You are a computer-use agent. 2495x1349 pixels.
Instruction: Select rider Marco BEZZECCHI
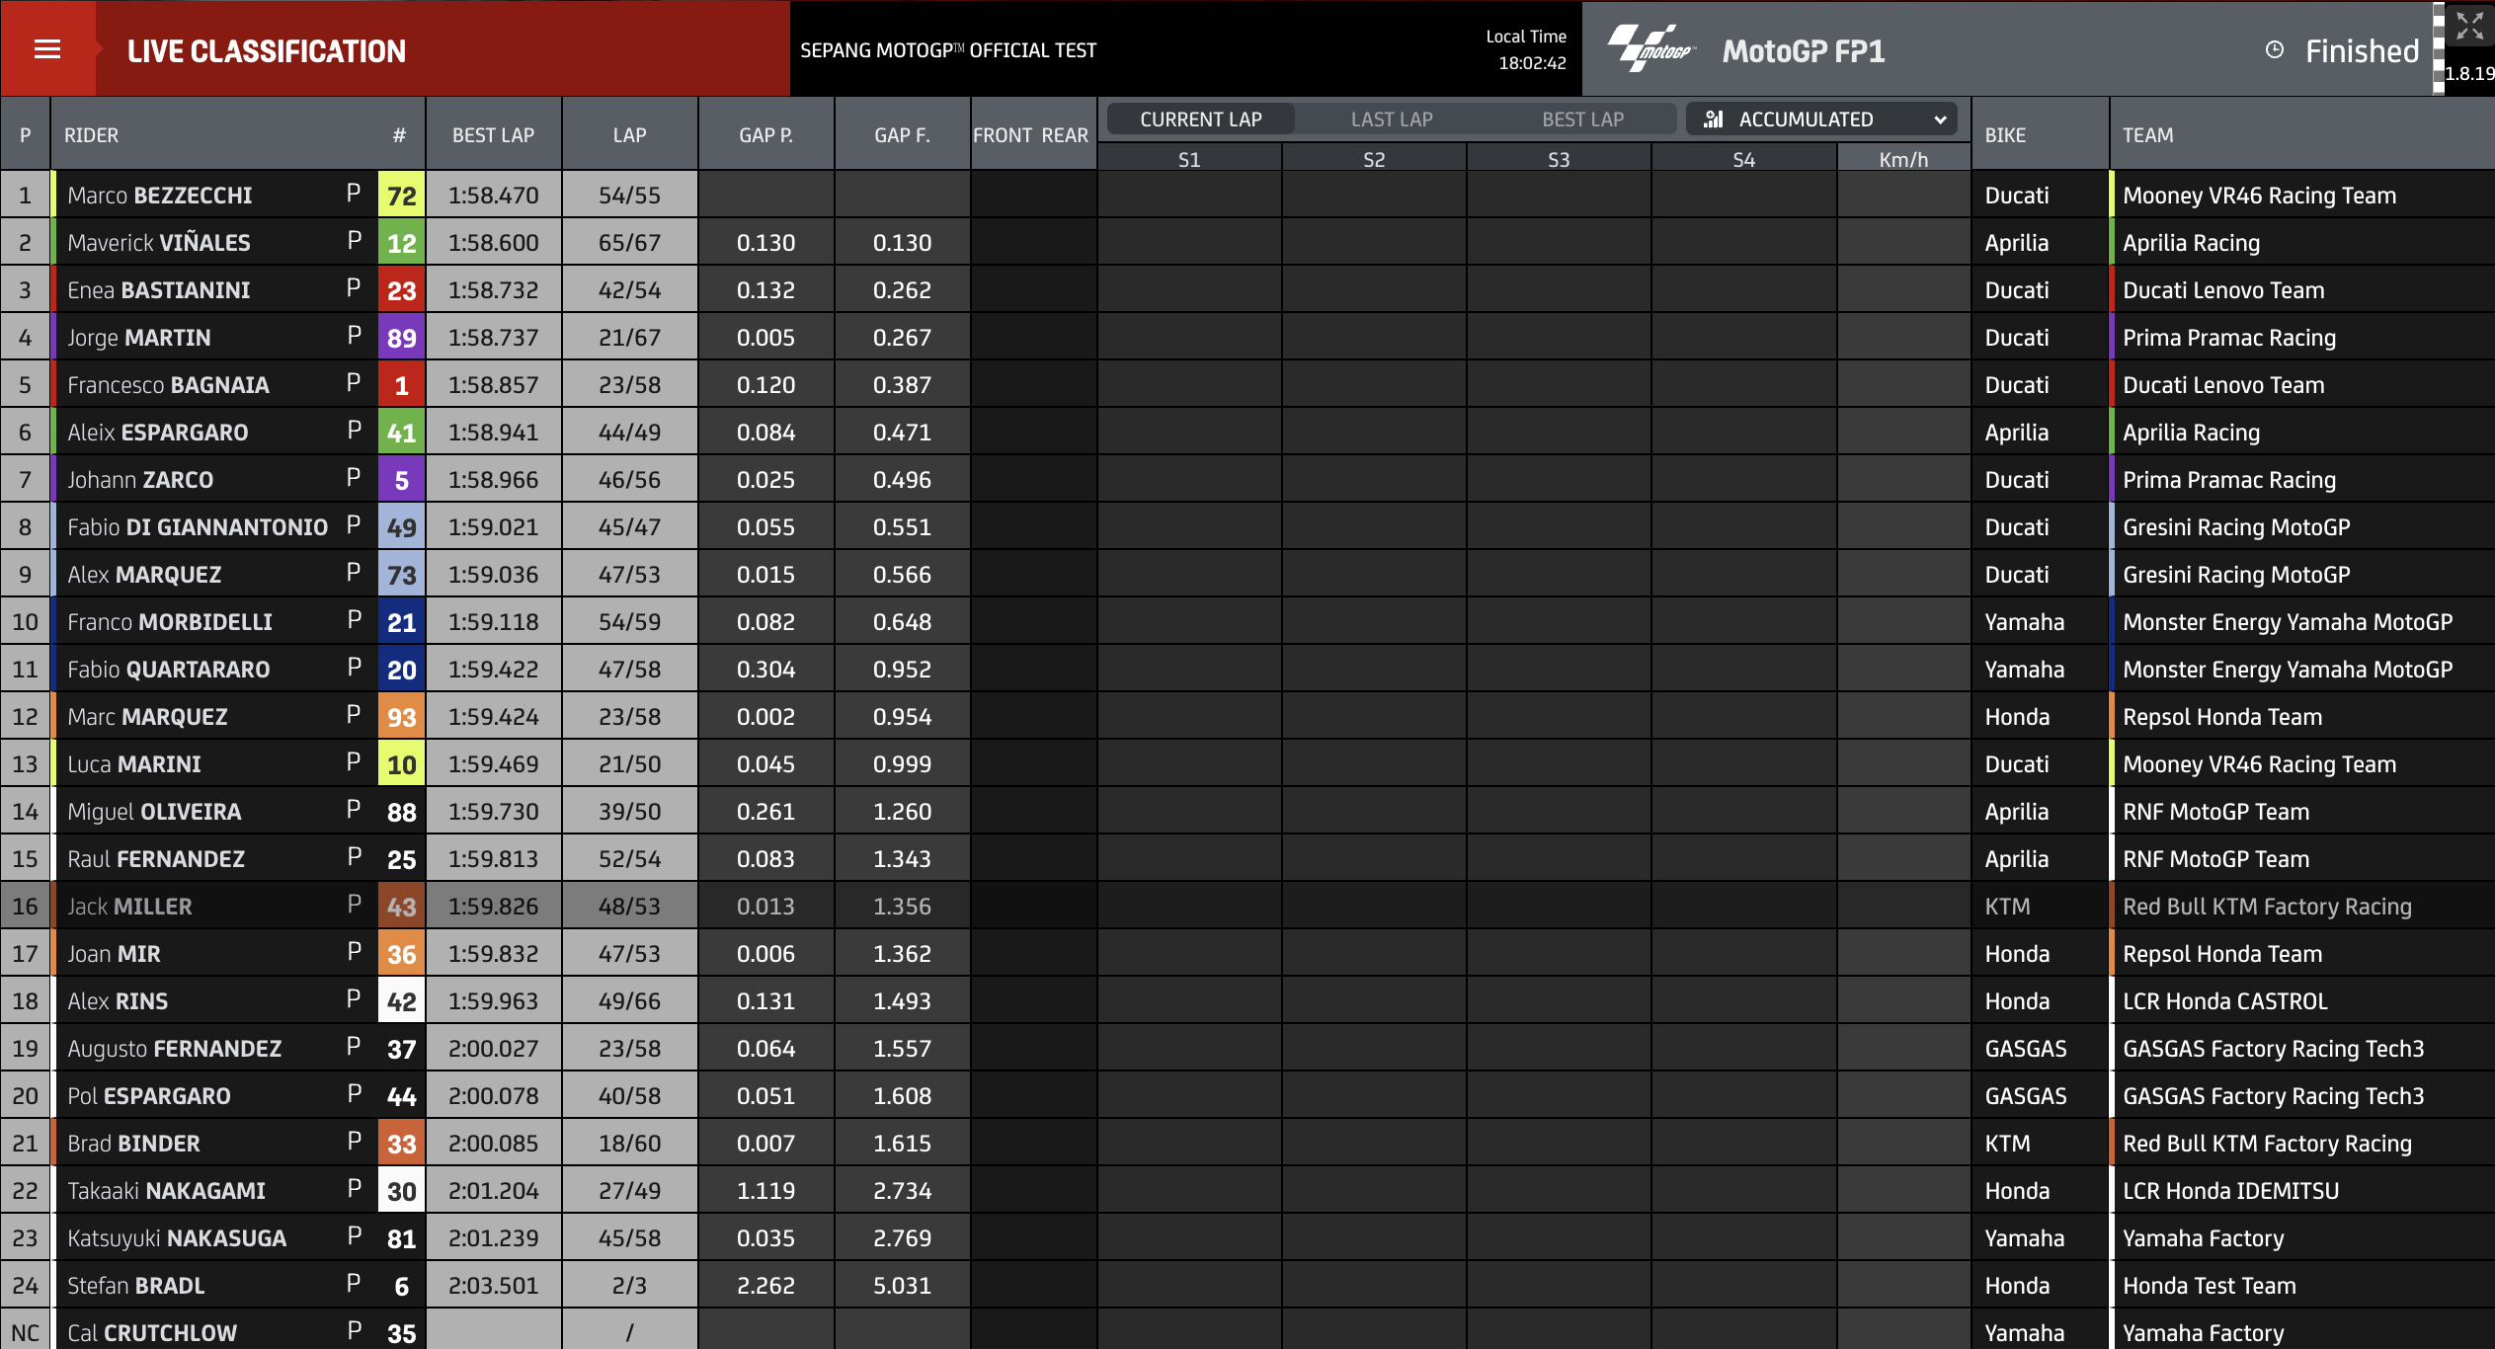160,196
